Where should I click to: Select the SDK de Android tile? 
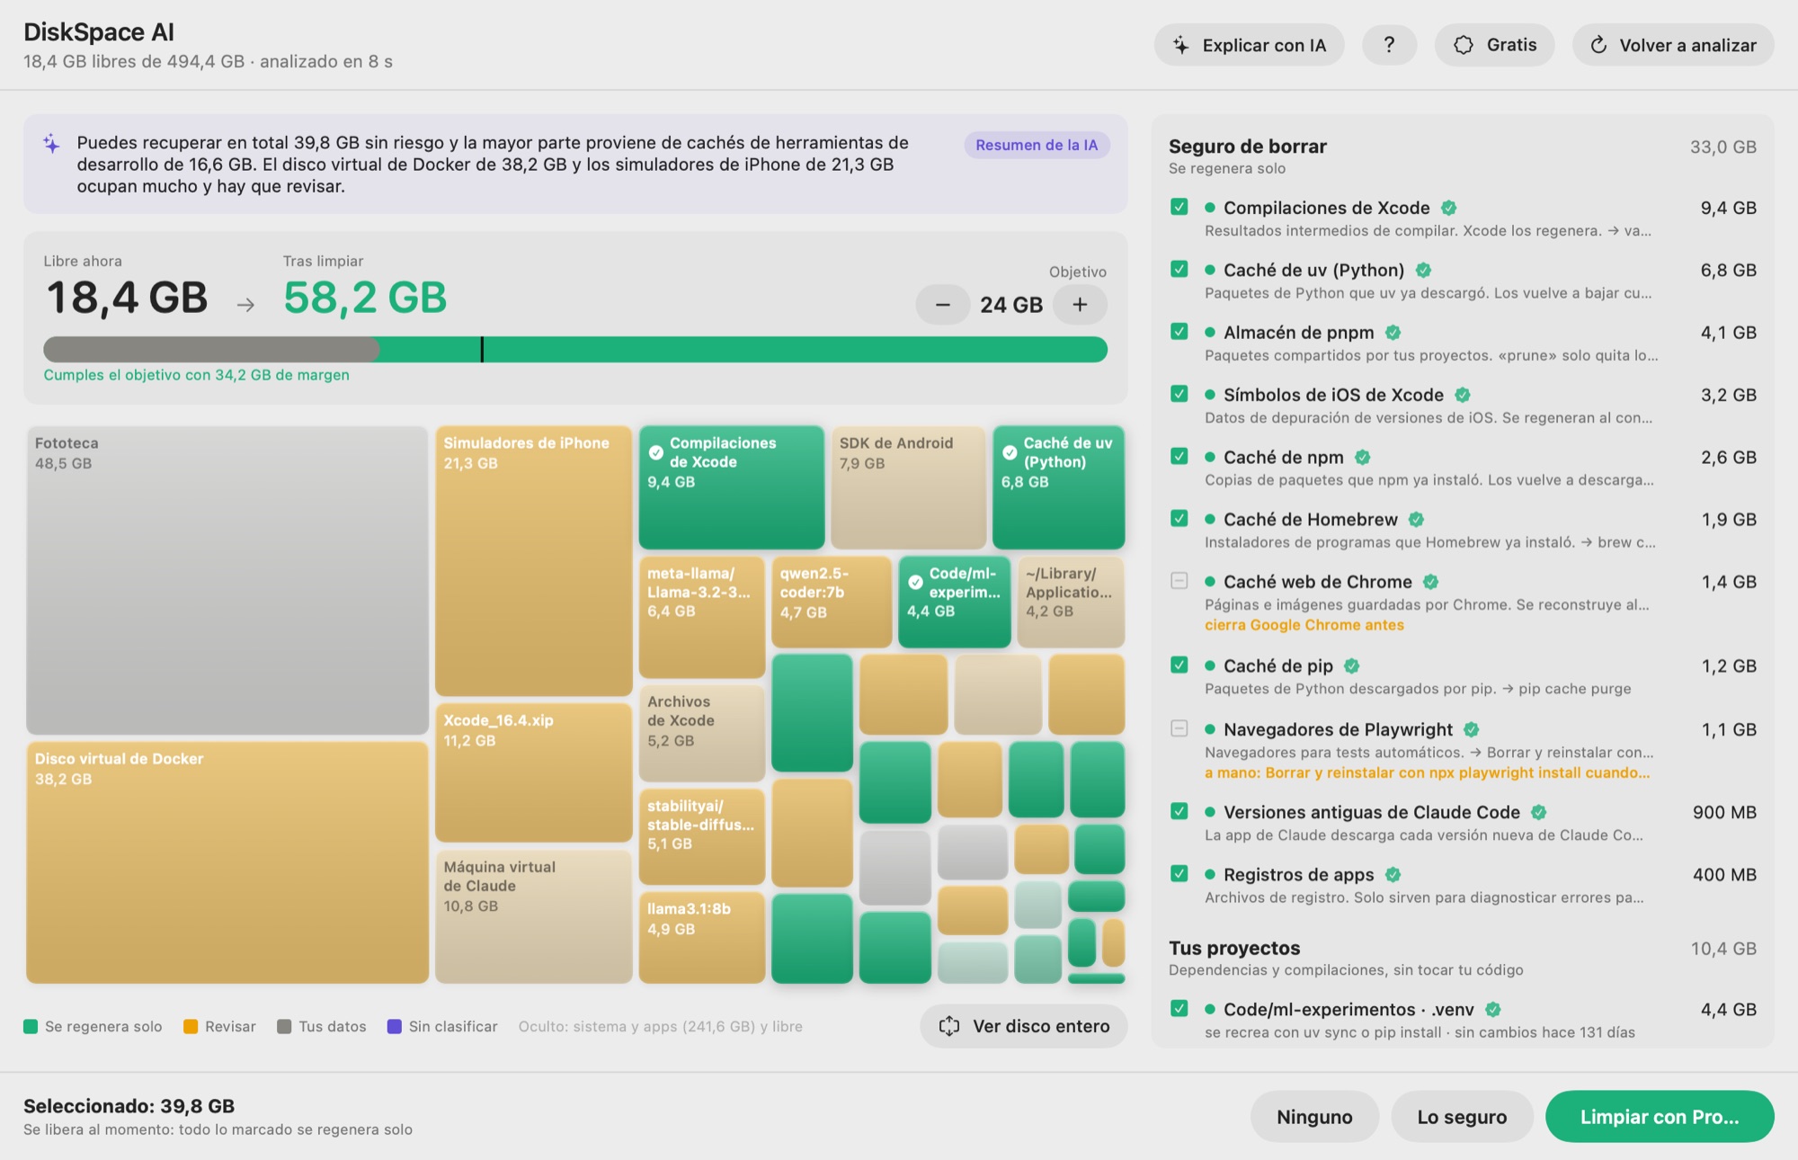pos(908,487)
